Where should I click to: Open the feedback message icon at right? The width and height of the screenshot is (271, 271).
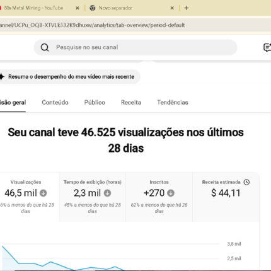pos(267,47)
